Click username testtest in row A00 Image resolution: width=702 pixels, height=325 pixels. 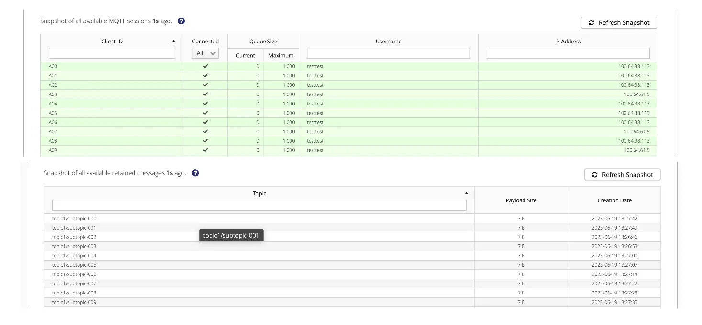click(315, 66)
